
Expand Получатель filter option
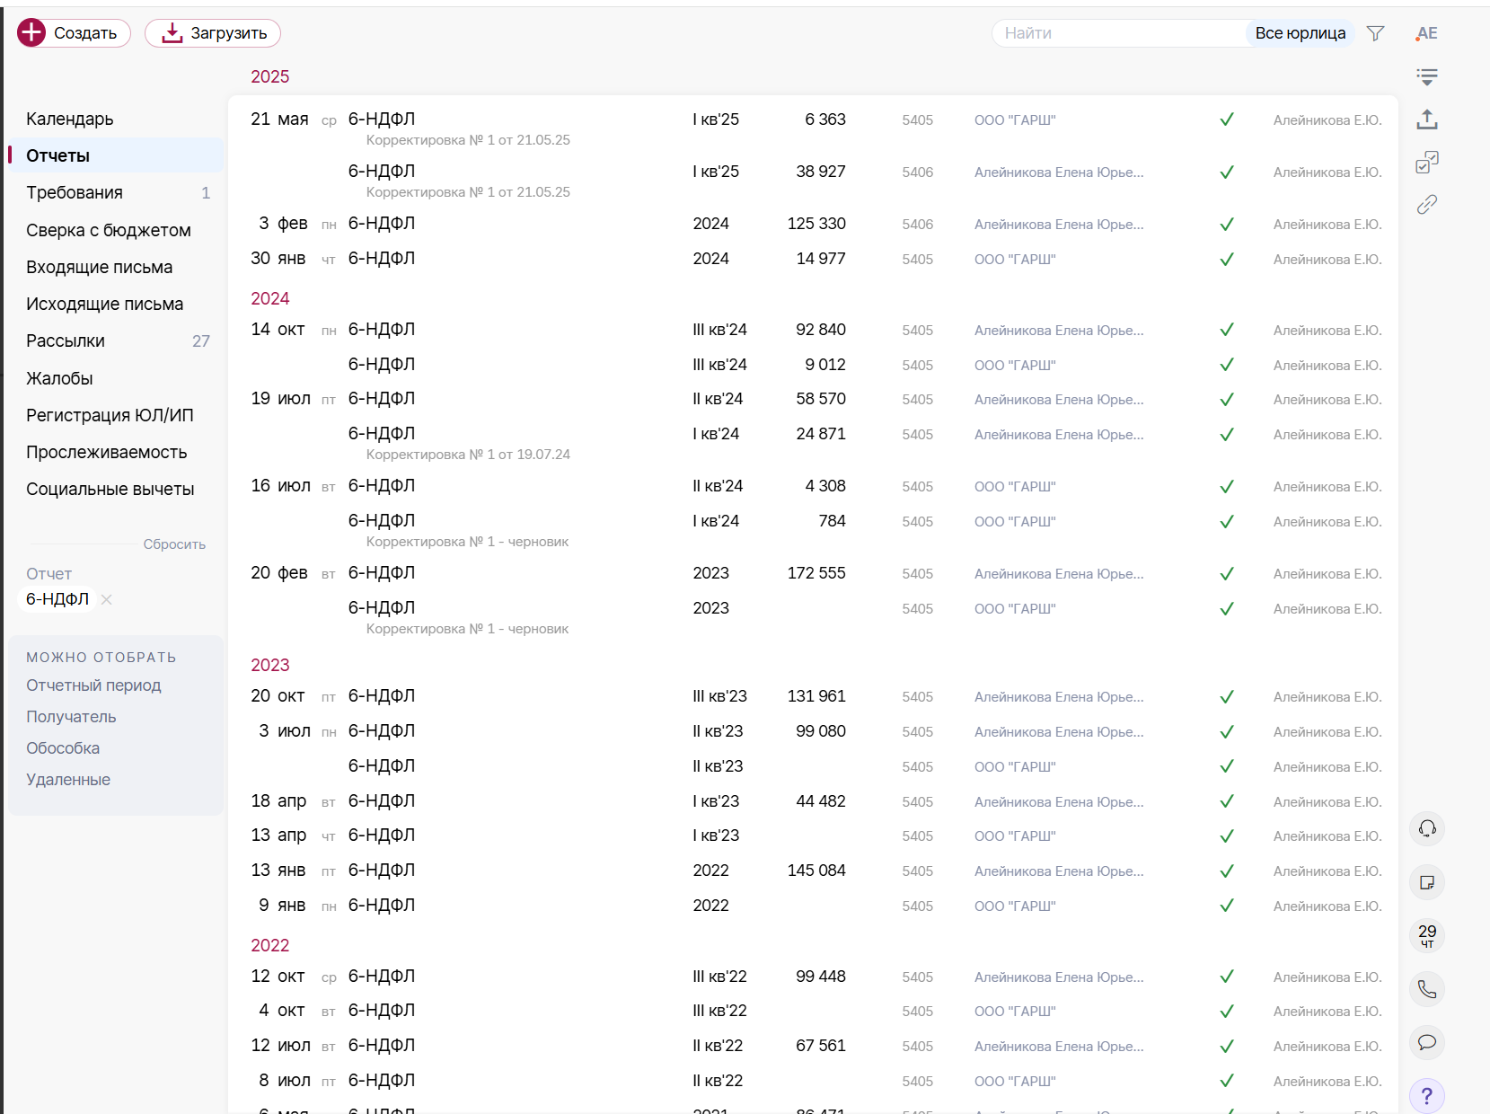click(x=71, y=717)
